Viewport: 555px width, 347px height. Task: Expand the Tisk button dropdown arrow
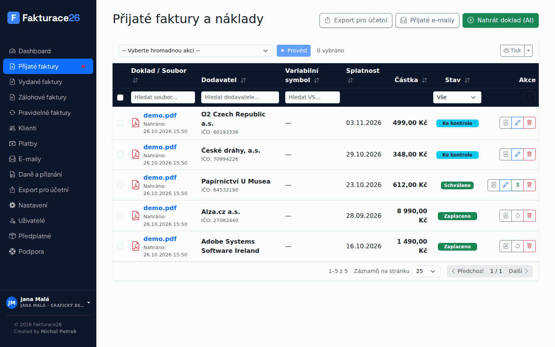(x=528, y=51)
